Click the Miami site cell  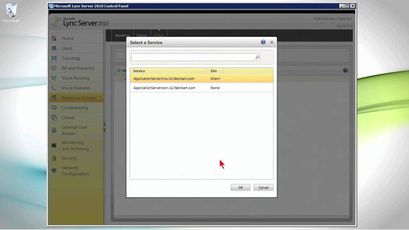click(215, 79)
